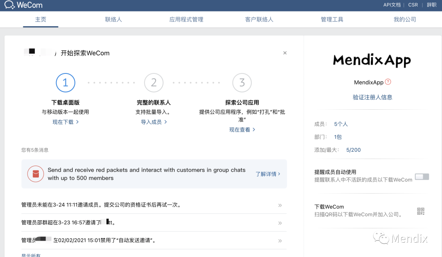Open API文档 link in header
This screenshot has height=257, width=442.
tap(392, 5)
